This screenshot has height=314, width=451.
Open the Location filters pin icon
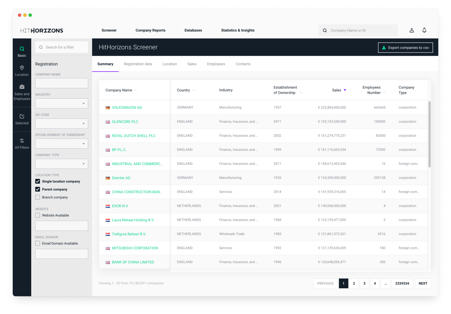(x=22, y=68)
